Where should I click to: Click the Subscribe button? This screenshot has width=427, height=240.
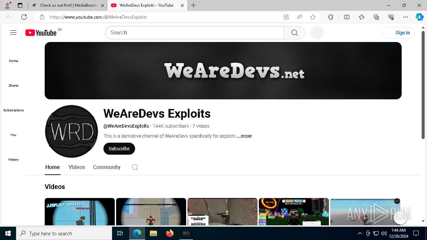119,149
